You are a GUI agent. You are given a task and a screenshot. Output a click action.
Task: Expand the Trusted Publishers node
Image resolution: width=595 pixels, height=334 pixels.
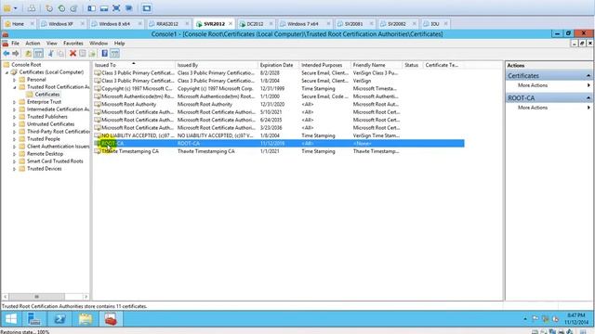(x=15, y=117)
